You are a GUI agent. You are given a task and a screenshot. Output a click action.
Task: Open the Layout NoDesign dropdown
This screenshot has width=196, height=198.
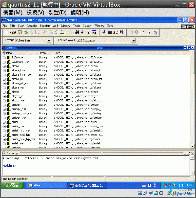pyautogui.click(x=49, y=40)
